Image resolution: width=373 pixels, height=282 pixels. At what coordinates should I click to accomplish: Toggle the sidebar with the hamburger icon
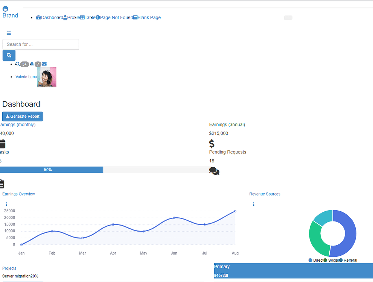(9, 33)
